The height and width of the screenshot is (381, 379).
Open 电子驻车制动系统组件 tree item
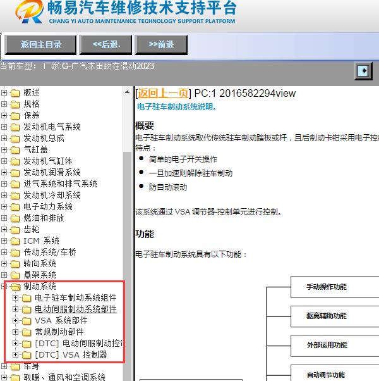76,297
